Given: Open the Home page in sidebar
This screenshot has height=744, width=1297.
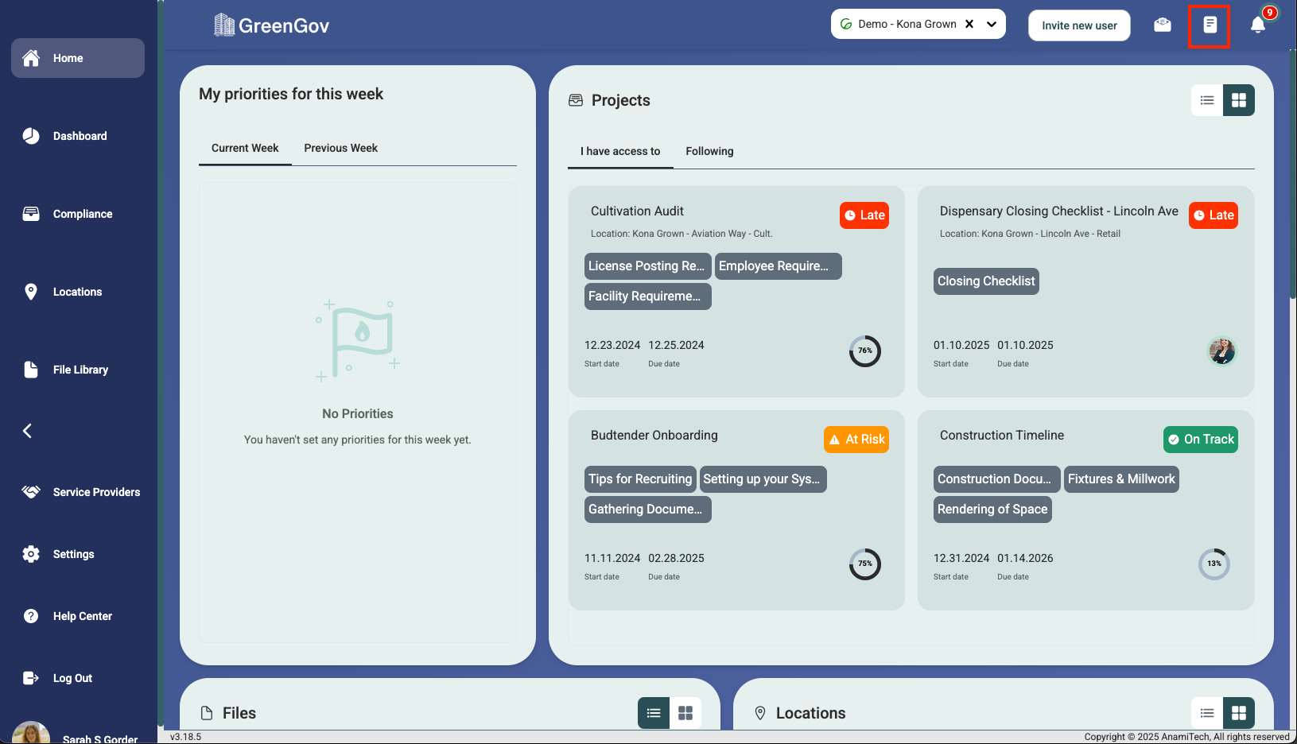Looking at the screenshot, I should pos(78,58).
